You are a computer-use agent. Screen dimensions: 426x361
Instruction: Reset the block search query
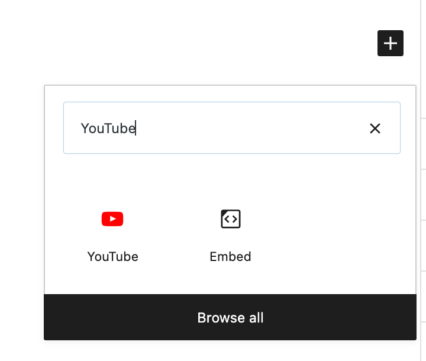coord(375,128)
